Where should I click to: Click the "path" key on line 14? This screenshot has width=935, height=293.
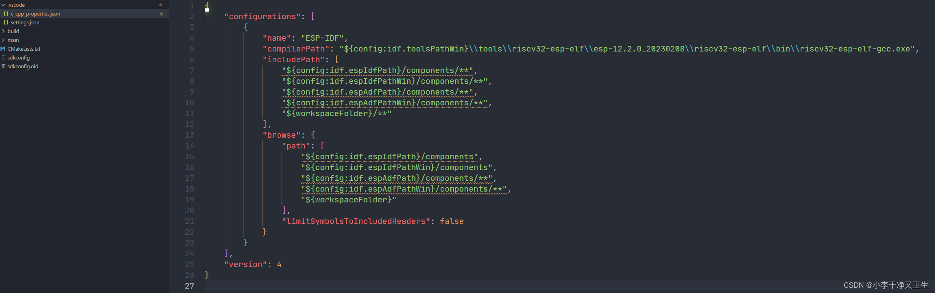coord(296,146)
